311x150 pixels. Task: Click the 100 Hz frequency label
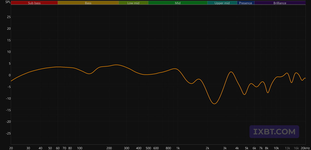click(x=80, y=148)
